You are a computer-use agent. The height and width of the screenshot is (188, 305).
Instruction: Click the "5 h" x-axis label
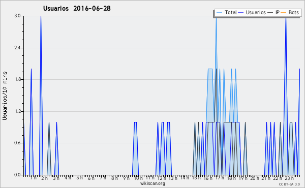point(80,178)
